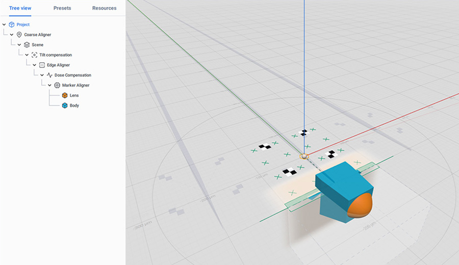Switch to the Tree view tab
The width and height of the screenshot is (459, 265).
point(20,8)
